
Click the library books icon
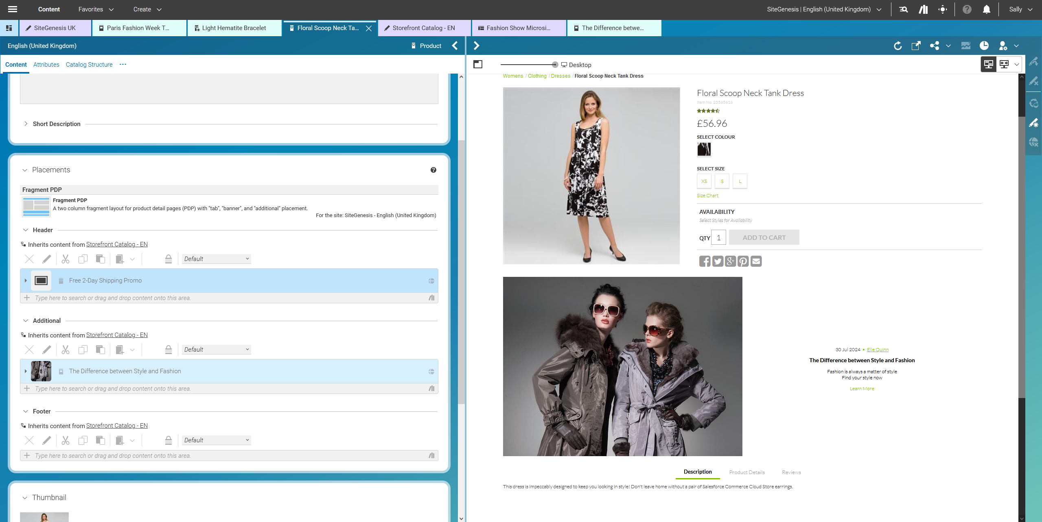click(x=923, y=9)
